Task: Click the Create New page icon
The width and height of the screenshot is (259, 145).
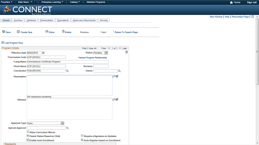Action: click(18, 31)
